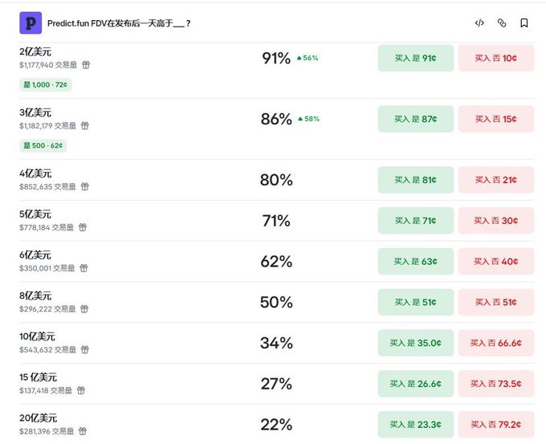
Task: Click the $1,177,940 交易量 volume text
Action: pos(48,65)
